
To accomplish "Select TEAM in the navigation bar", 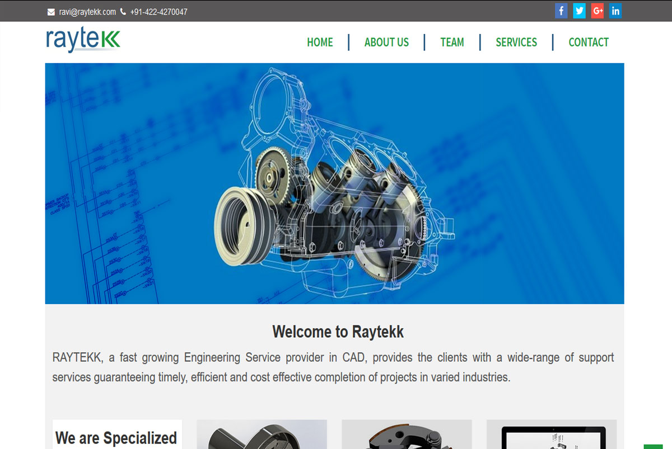I will 452,42.
